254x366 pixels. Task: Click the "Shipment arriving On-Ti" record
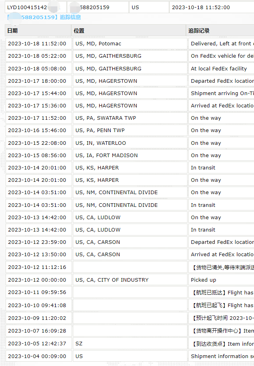tap(222, 93)
